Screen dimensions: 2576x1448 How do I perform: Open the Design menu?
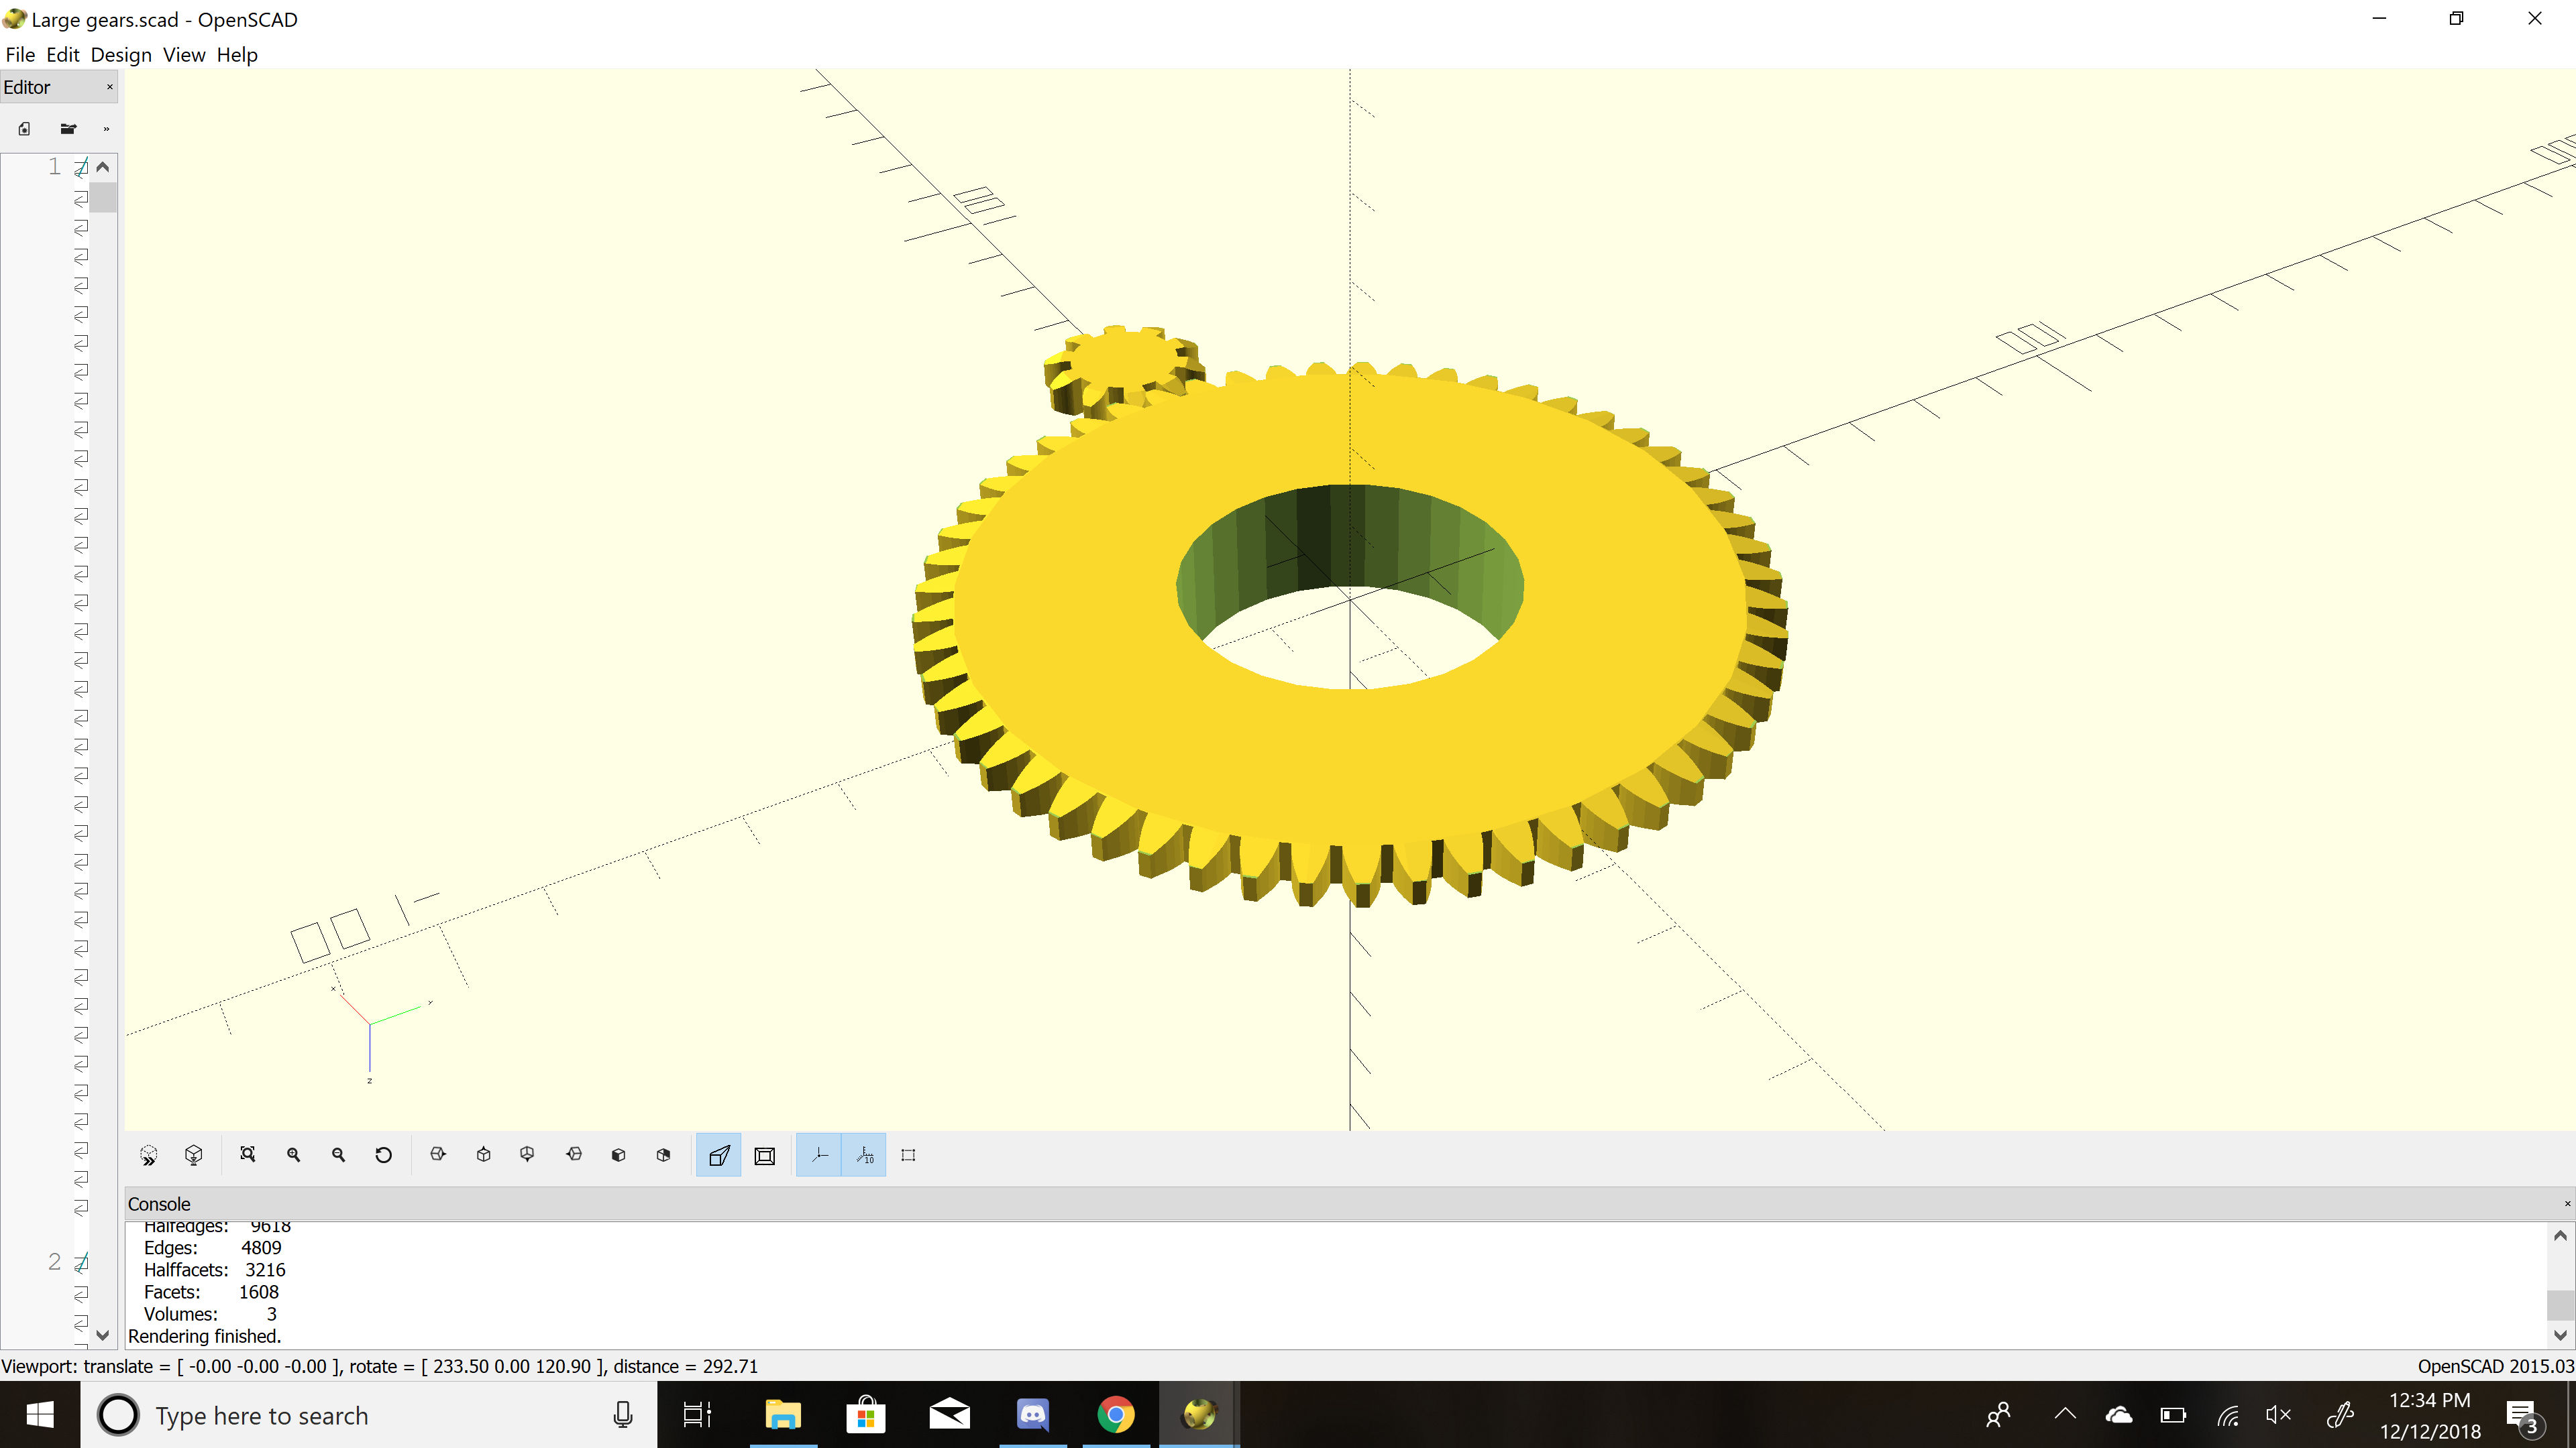(x=121, y=55)
